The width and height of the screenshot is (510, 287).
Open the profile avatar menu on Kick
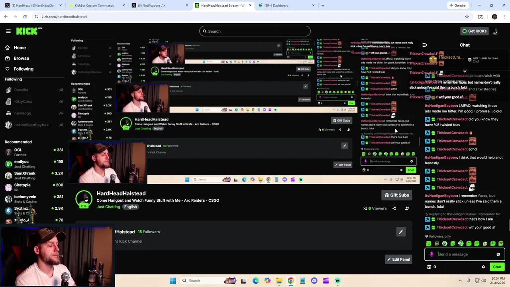(496, 31)
